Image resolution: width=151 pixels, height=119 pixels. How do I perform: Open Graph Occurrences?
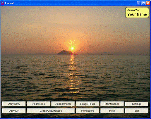[x=51, y=111]
